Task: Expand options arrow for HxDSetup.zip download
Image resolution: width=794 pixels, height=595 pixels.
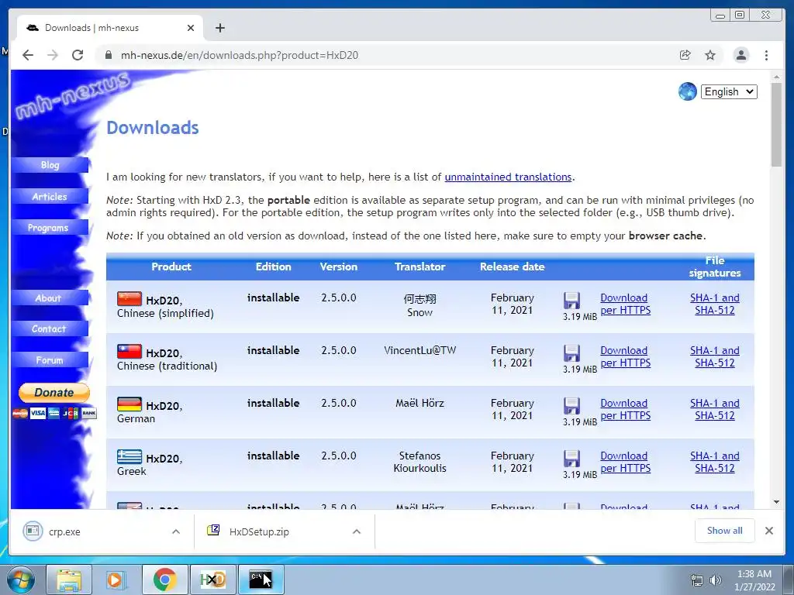Action: point(357,531)
